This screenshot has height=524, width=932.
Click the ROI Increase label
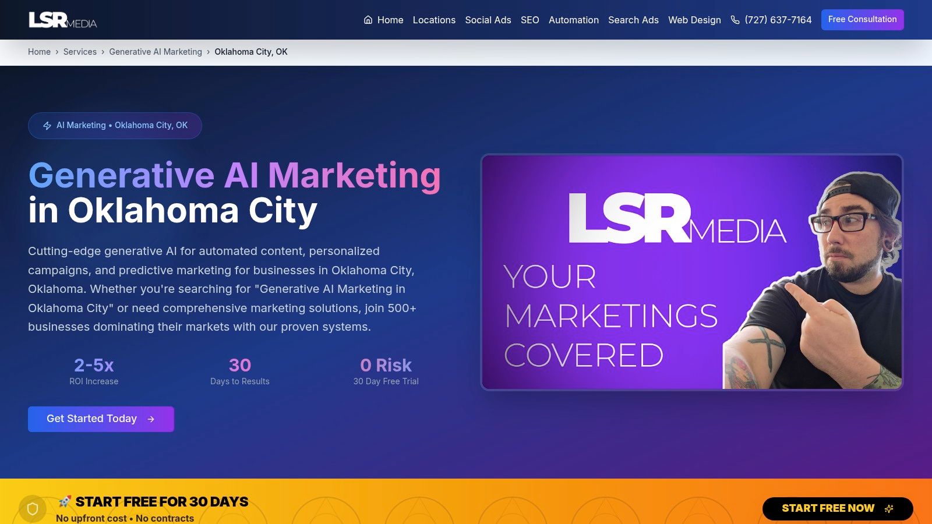94,381
